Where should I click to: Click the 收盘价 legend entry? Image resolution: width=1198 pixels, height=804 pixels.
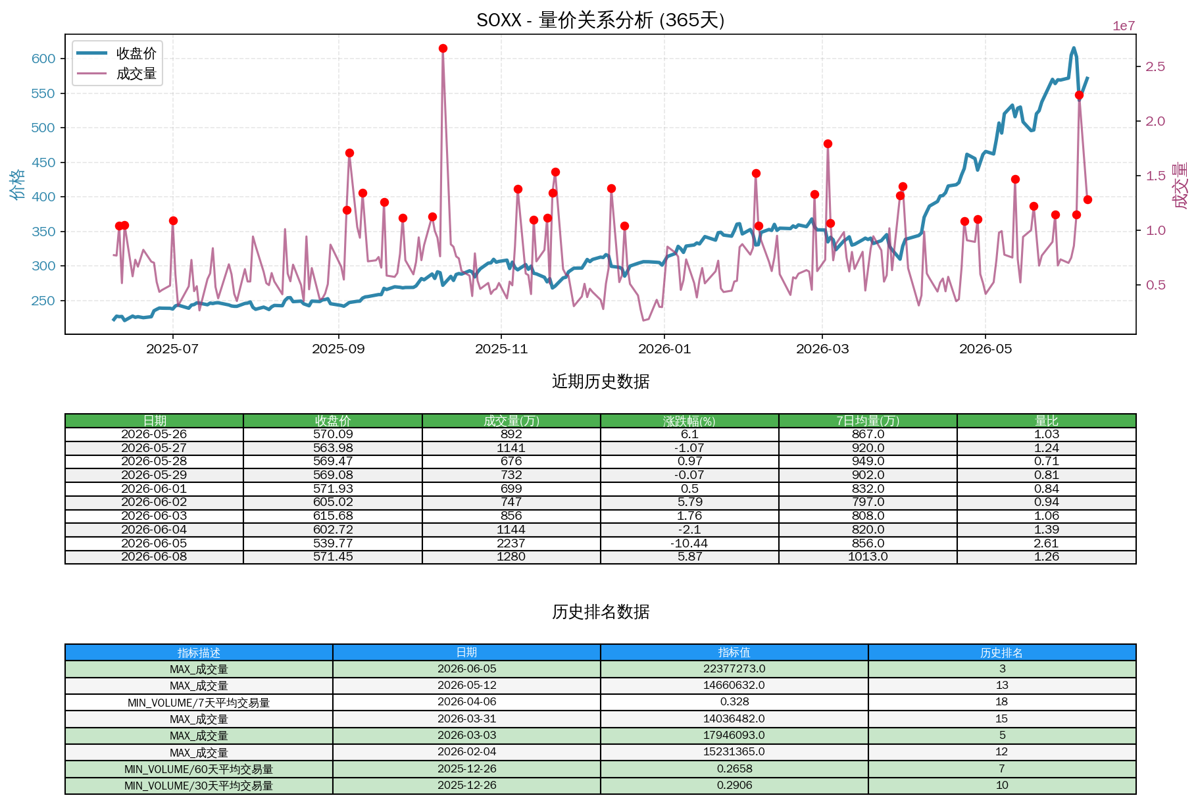[136, 53]
